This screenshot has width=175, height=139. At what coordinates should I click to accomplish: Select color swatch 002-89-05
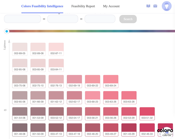[x=20, y=49]
